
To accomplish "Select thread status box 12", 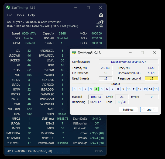I will click(x=140, y=89).
